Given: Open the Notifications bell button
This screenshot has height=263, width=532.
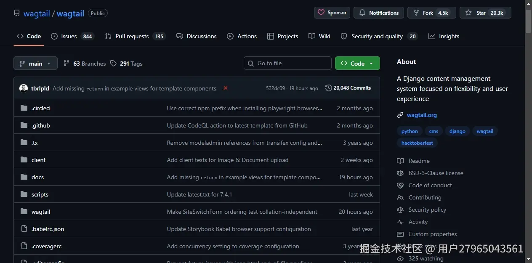Looking at the screenshot, I should pos(379,13).
